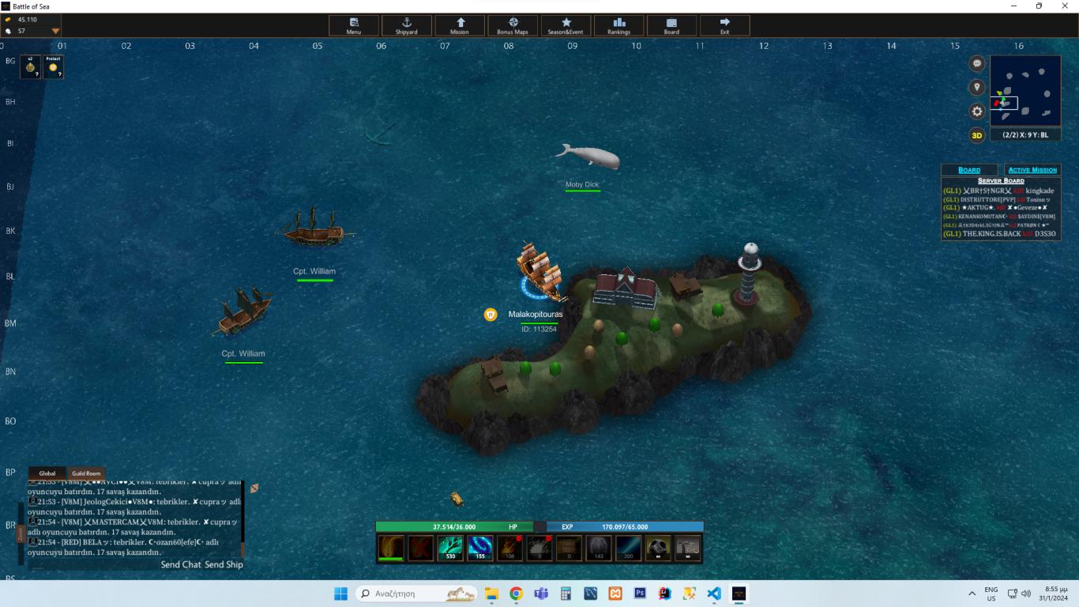Select the round cannonball slot with infinity
Image resolution: width=1079 pixels, height=607 pixels.
coord(658,548)
